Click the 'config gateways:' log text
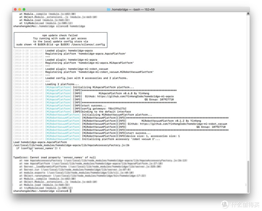 click(x=94, y=109)
